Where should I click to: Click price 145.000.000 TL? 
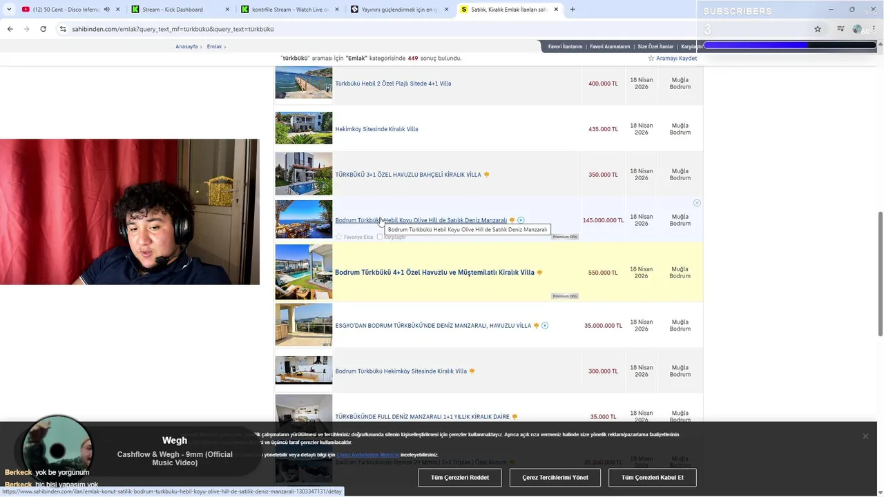tap(603, 220)
